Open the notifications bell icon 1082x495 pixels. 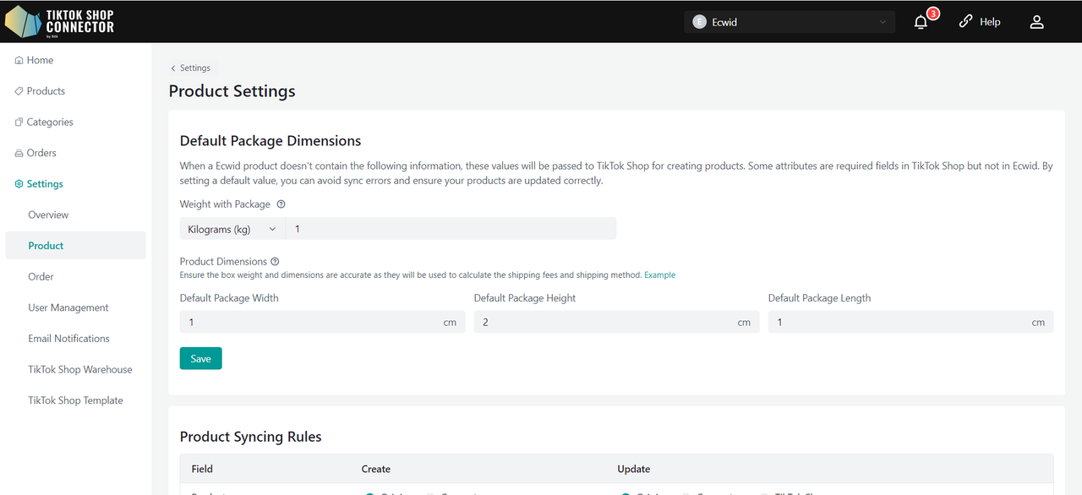[921, 23]
